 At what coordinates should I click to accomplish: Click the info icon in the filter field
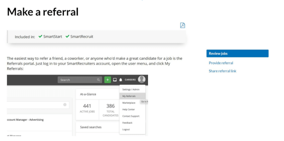point(65,105)
